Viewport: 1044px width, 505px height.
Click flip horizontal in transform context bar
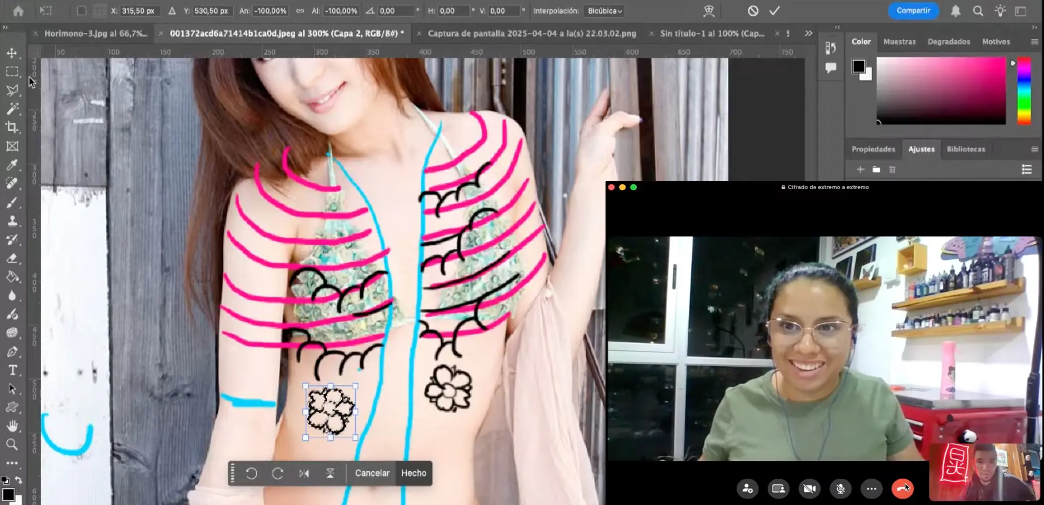tap(304, 473)
